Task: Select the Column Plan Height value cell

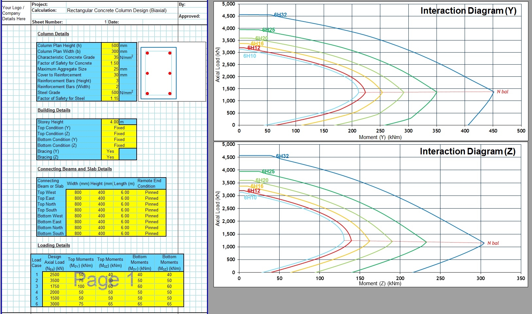Action: pyautogui.click(x=110, y=46)
